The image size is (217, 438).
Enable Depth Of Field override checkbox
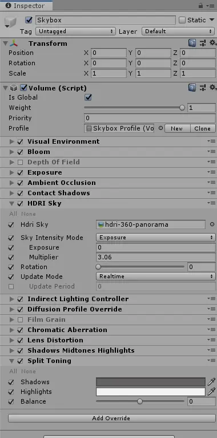pyautogui.click(x=20, y=162)
